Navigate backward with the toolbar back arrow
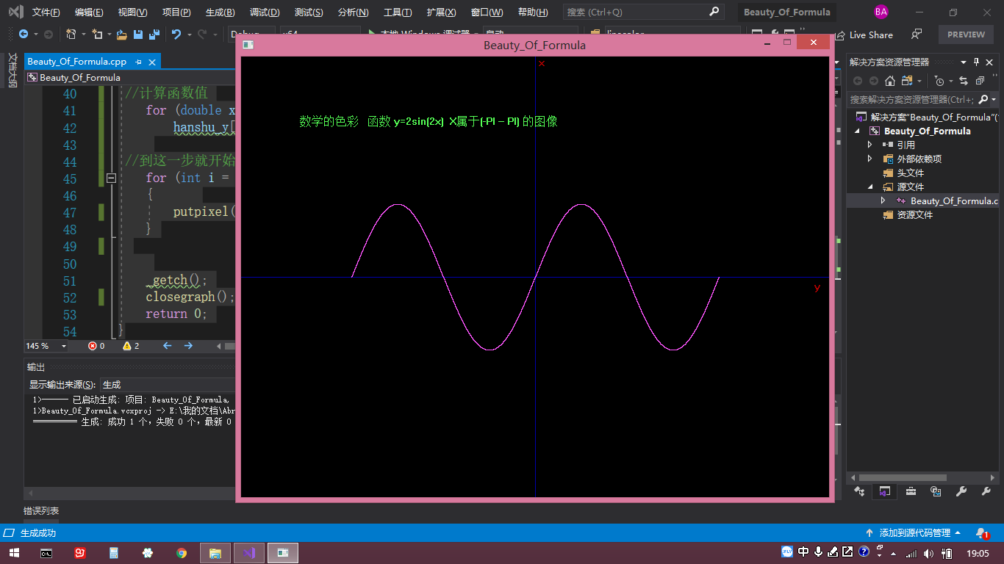1004x564 pixels. click(x=24, y=35)
